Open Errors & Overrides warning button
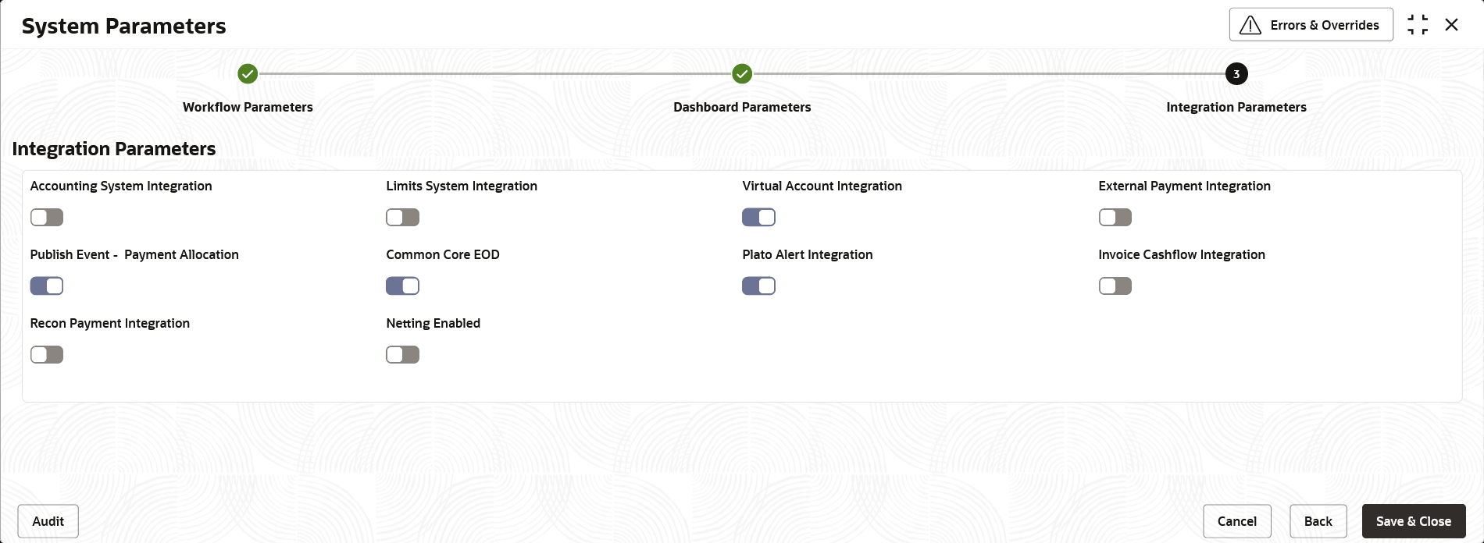Image resolution: width=1484 pixels, height=543 pixels. [1311, 25]
